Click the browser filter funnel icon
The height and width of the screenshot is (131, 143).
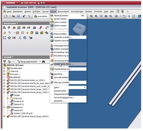pyautogui.click(x=5, y=62)
